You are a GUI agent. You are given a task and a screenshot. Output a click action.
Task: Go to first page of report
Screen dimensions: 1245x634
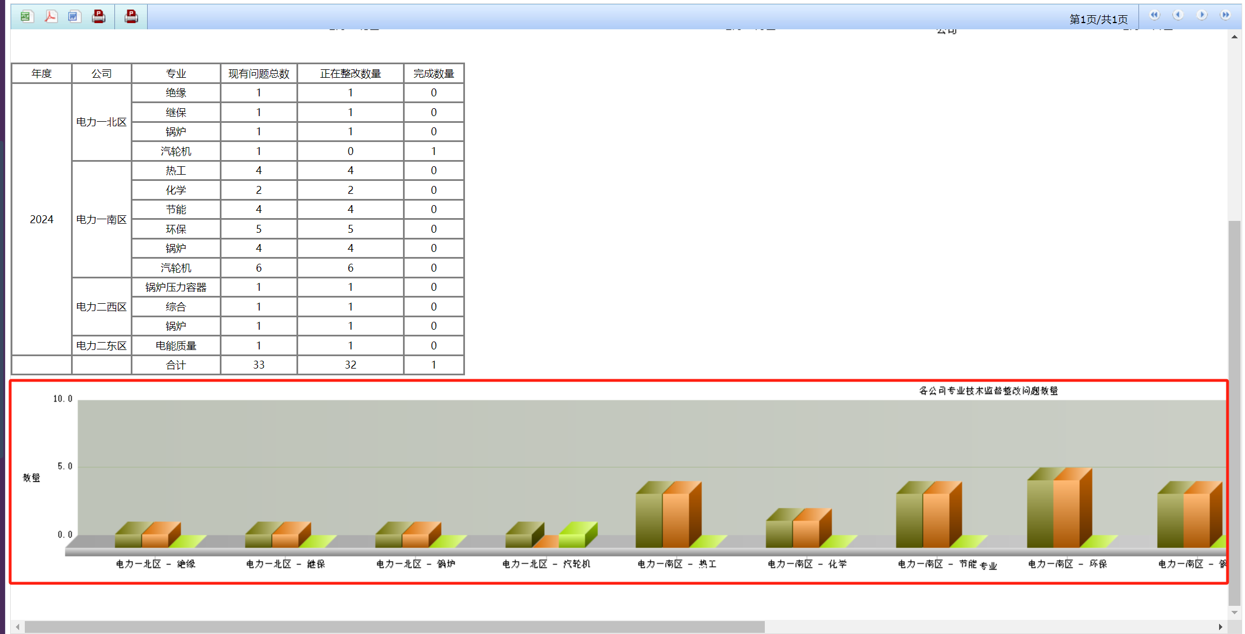click(x=1154, y=15)
